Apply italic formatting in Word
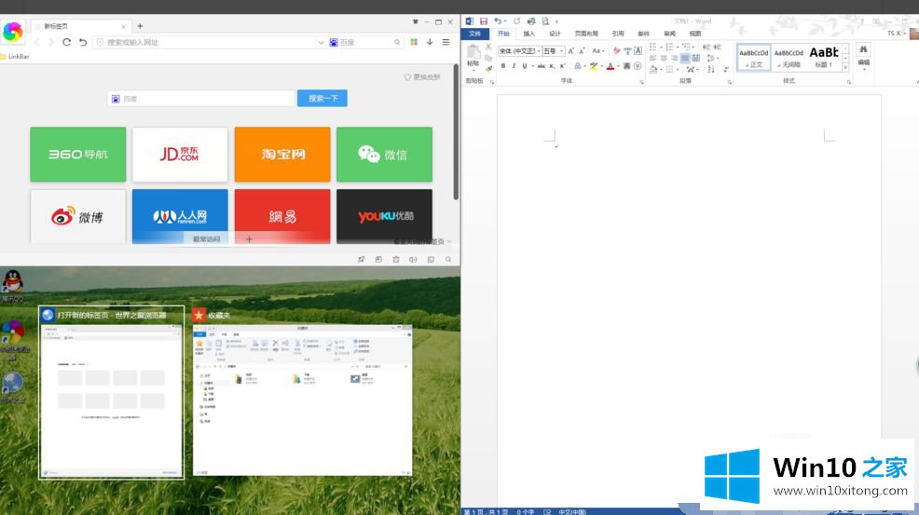Image resolution: width=919 pixels, height=515 pixels. pyautogui.click(x=514, y=66)
